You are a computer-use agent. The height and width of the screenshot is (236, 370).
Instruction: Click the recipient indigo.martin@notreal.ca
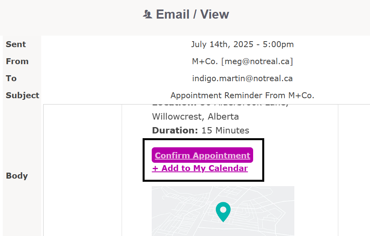pos(242,78)
